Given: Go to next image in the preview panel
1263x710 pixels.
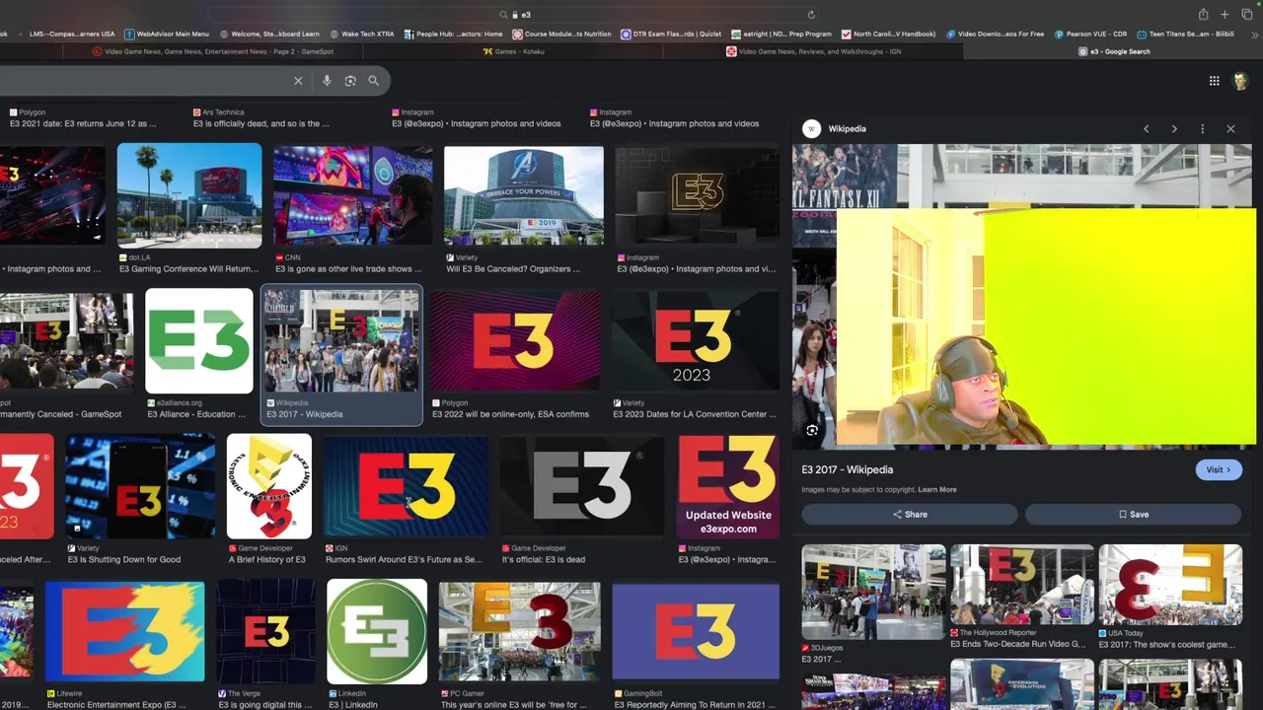Looking at the screenshot, I should 1174,129.
